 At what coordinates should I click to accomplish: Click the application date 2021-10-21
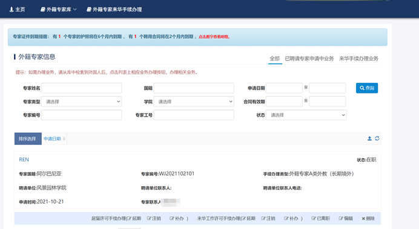click(50, 202)
